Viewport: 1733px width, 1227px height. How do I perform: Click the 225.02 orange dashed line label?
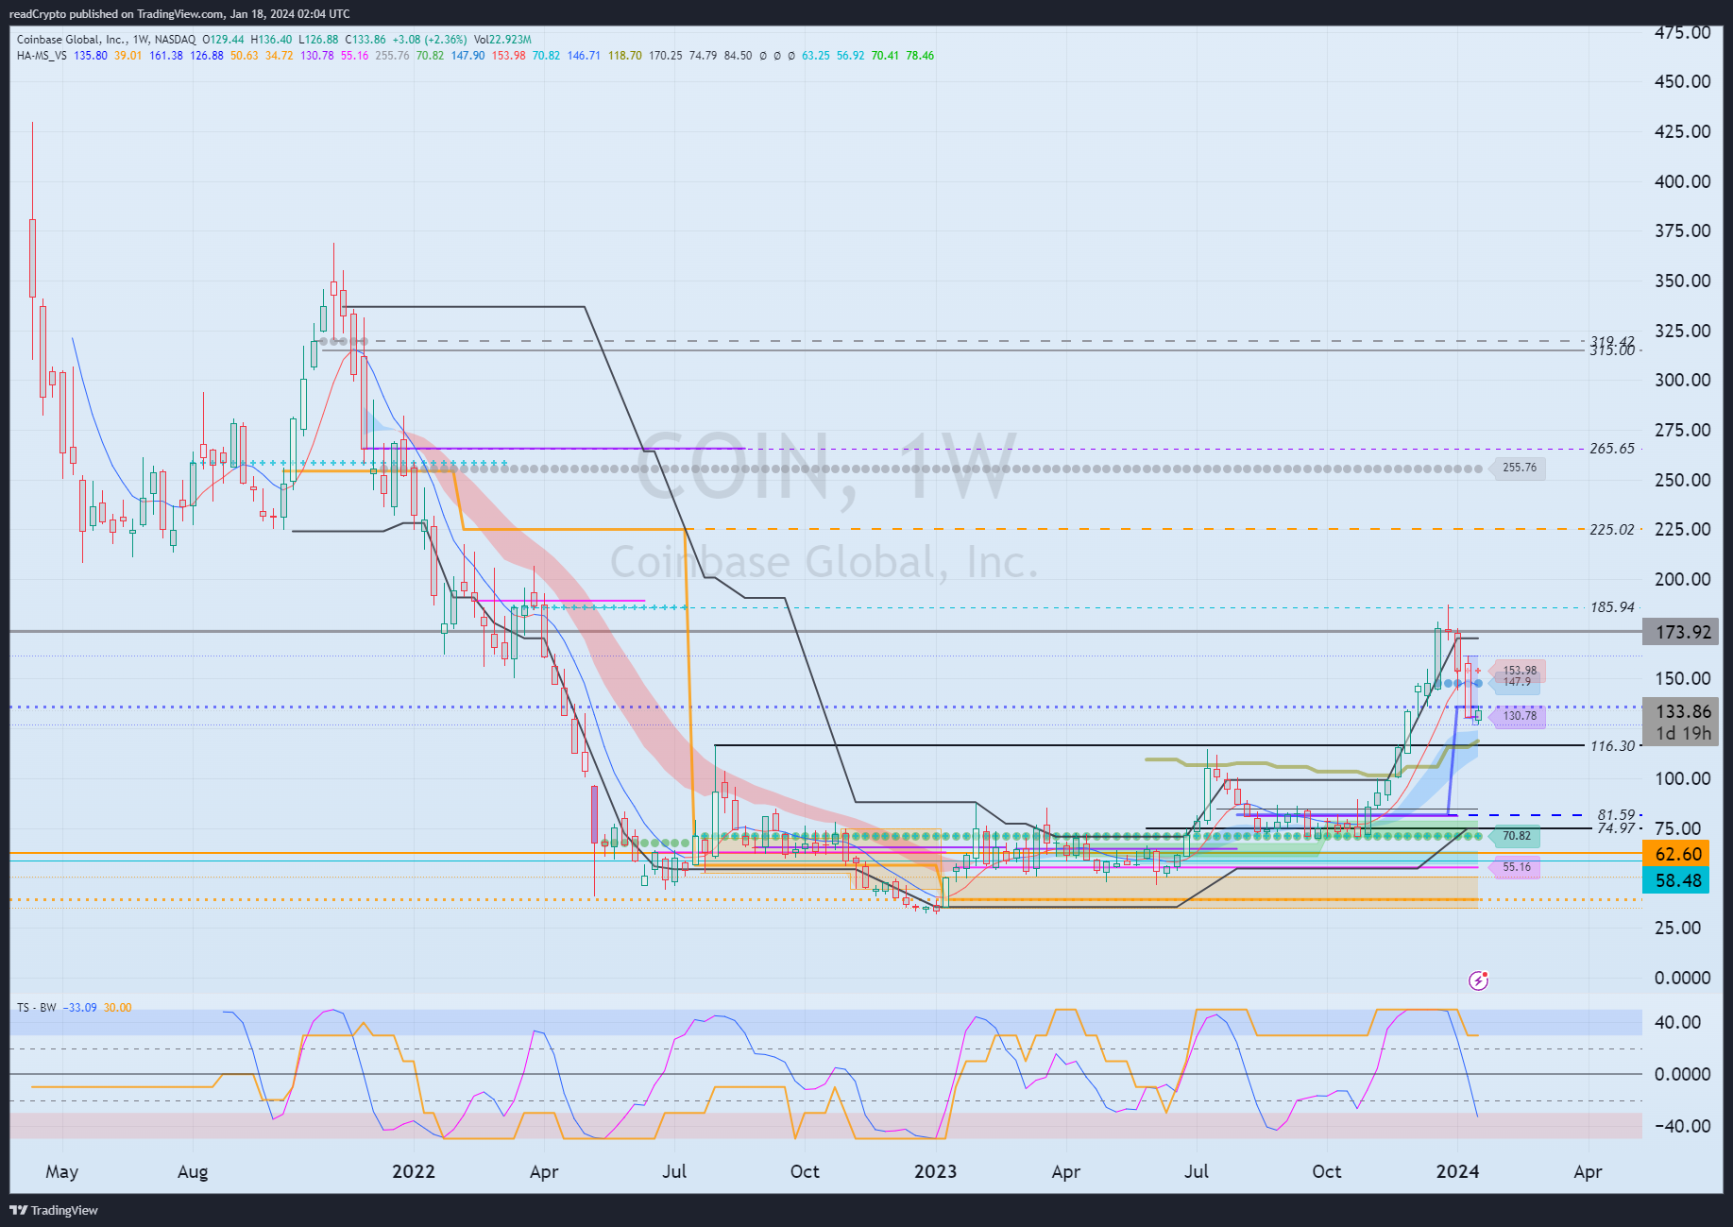point(1611,529)
